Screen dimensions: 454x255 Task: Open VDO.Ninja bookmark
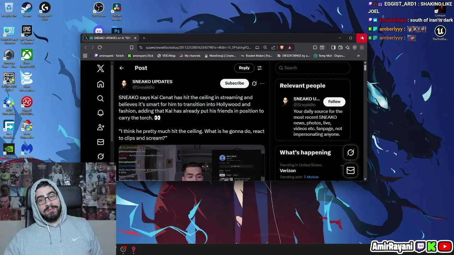166,56
